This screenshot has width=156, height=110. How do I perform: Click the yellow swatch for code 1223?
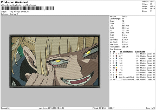pos(116,68)
